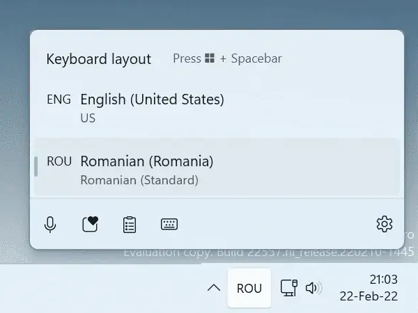Click the US layout subtitle
The height and width of the screenshot is (313, 418).
(88, 118)
